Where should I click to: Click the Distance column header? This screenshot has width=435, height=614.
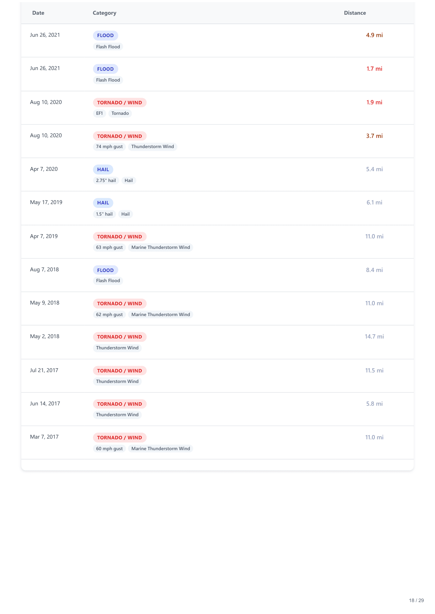(354, 13)
